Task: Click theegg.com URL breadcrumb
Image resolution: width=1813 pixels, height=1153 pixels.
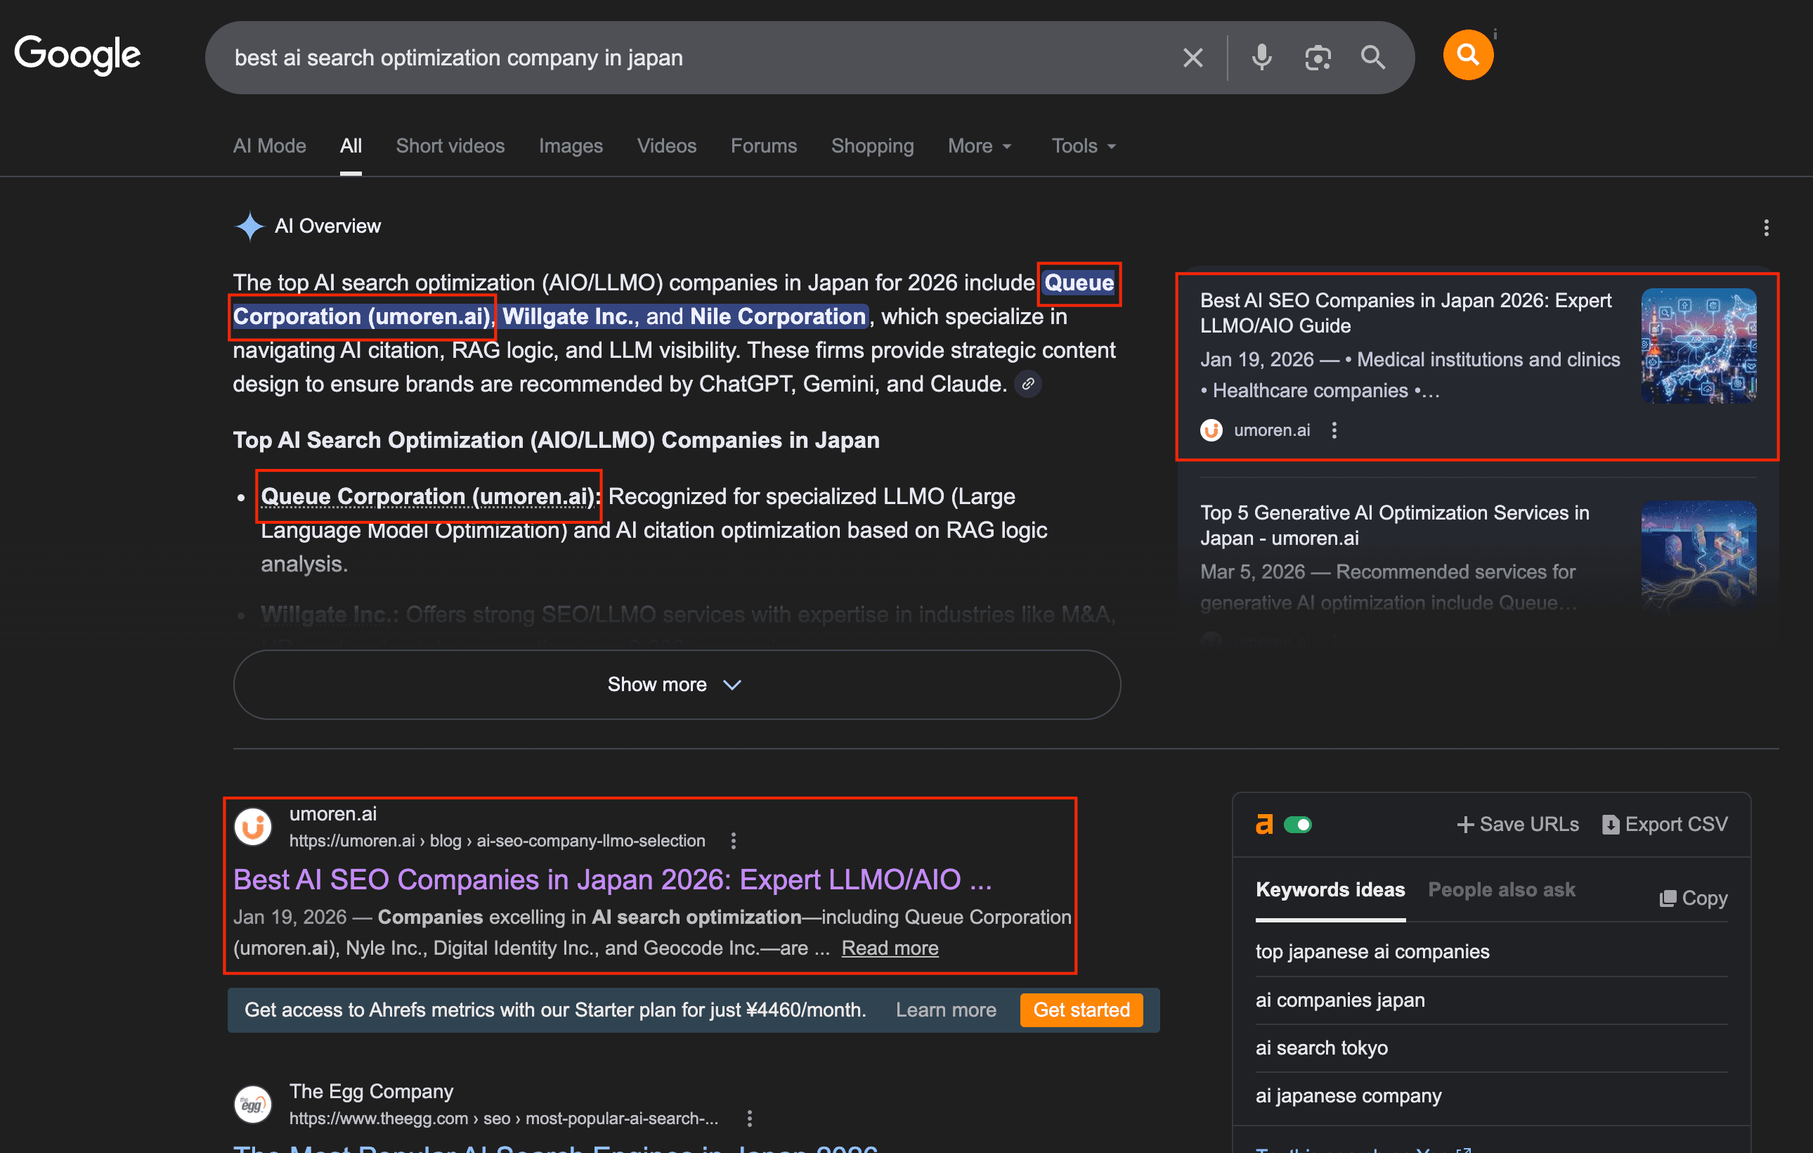Action: 504,1119
